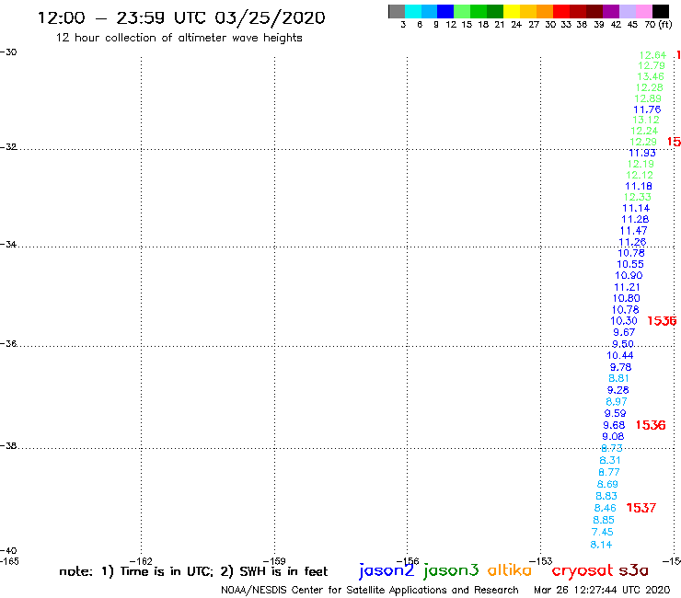Select the wave height value 8.31

(x=610, y=460)
